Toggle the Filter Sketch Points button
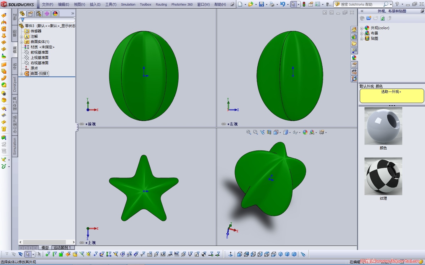425x265 pixels. tap(95, 254)
